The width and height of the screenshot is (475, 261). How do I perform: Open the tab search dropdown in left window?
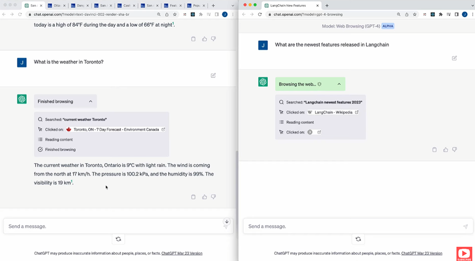(233, 5)
